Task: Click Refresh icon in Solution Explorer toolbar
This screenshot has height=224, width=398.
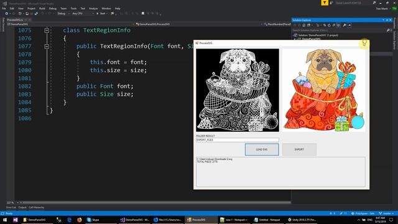Action: coord(329,26)
